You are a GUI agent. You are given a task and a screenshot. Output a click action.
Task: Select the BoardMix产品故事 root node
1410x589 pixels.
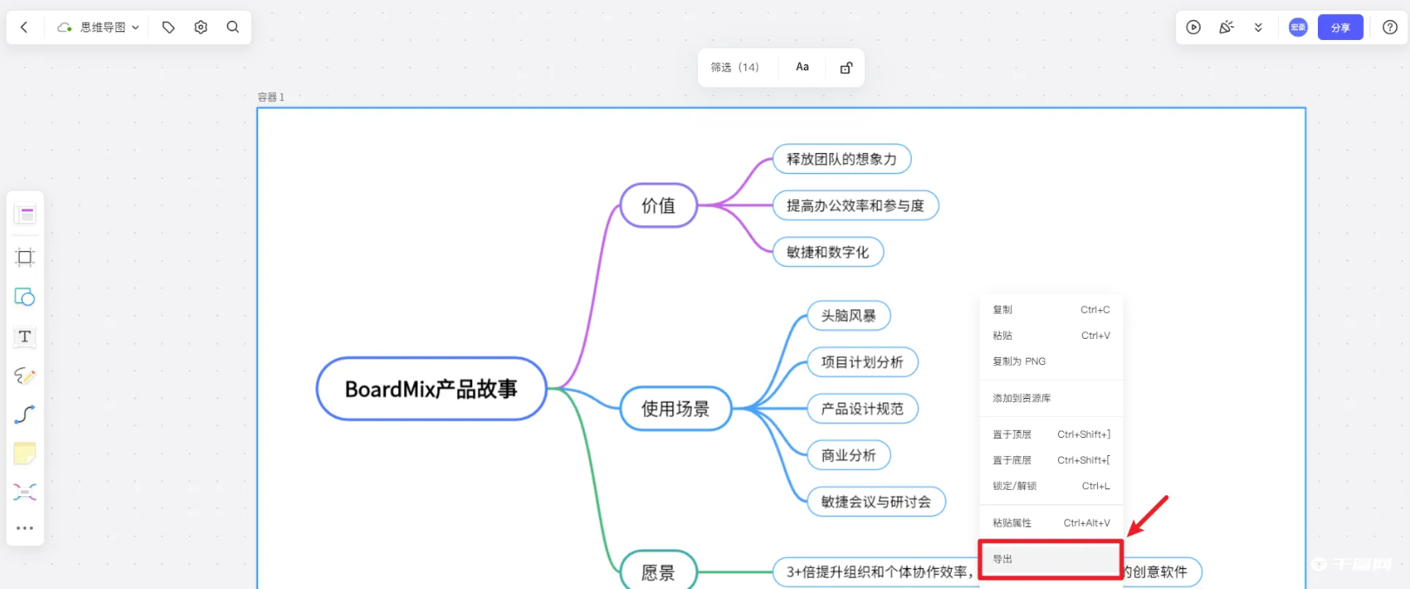pos(431,389)
